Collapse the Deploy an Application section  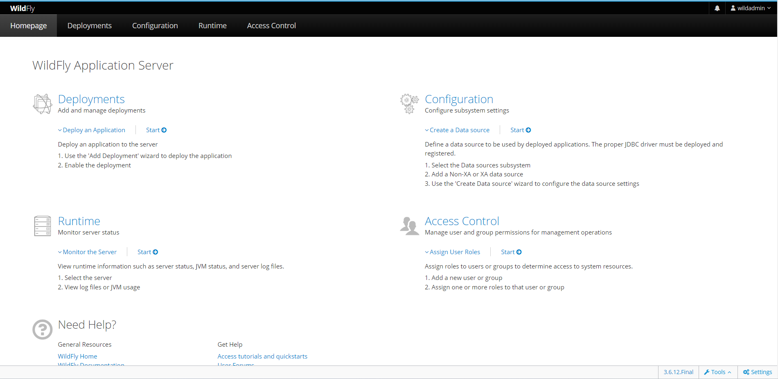[x=92, y=130]
